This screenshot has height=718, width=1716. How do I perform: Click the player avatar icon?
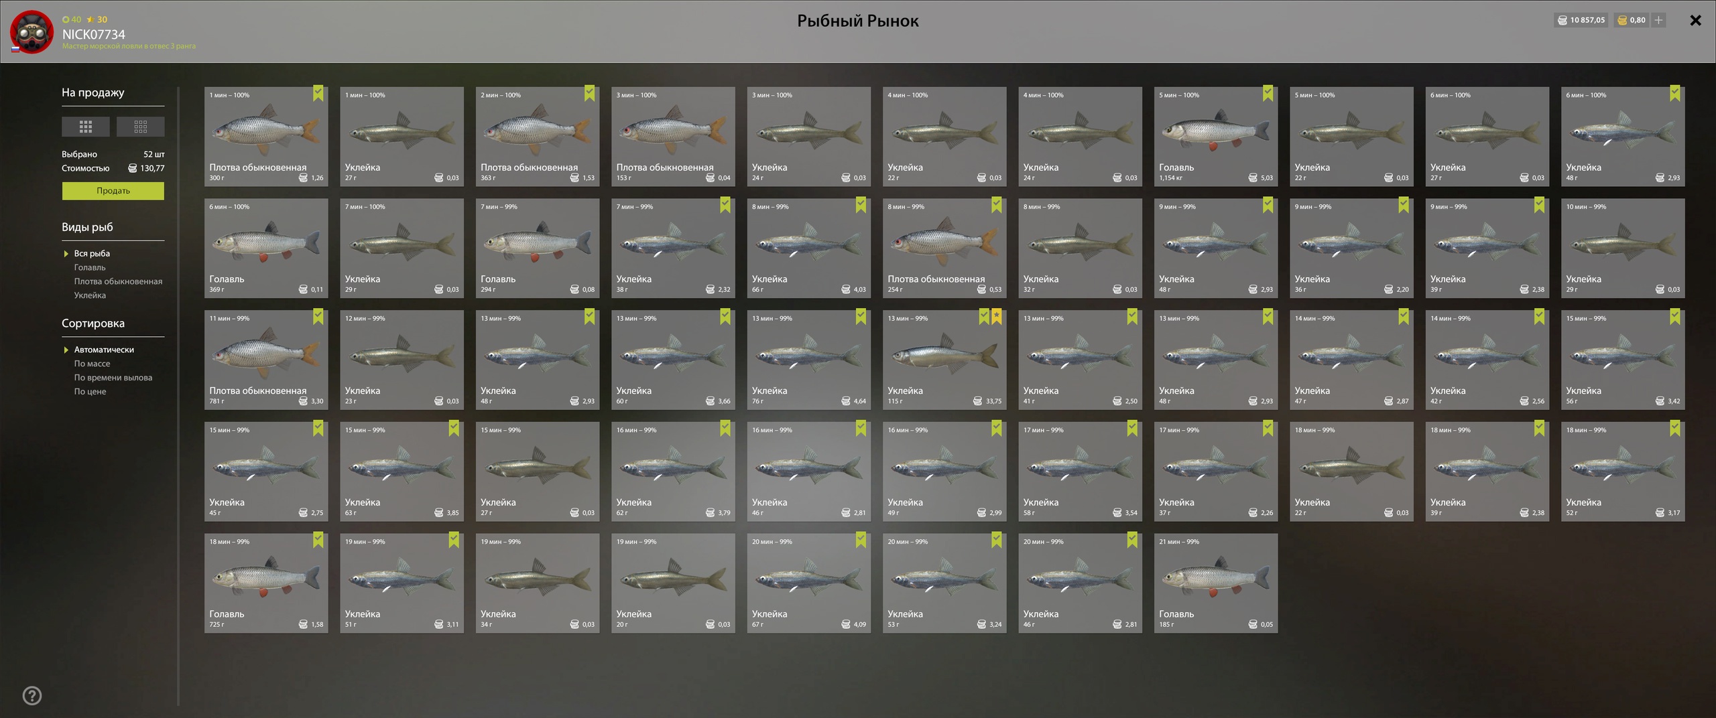tap(32, 31)
